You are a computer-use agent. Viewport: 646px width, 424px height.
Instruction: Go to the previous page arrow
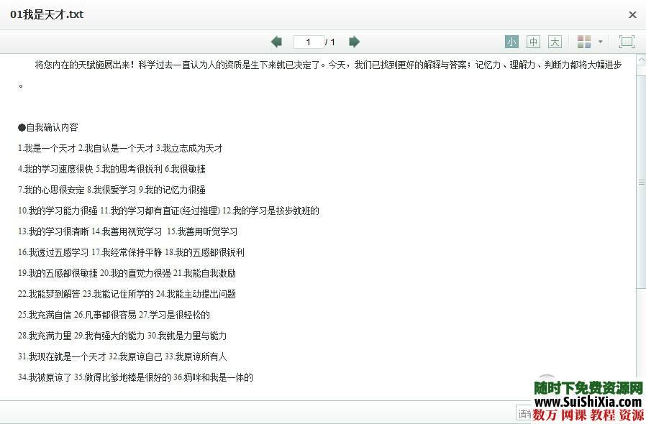pos(276,42)
